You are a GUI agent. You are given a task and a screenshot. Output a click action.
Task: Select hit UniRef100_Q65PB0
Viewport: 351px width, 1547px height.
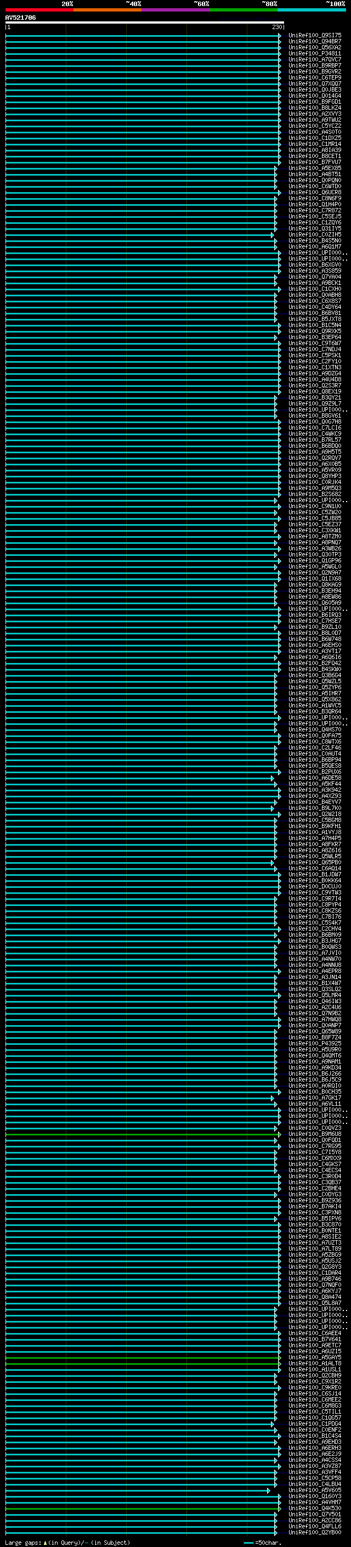pyautogui.click(x=315, y=862)
